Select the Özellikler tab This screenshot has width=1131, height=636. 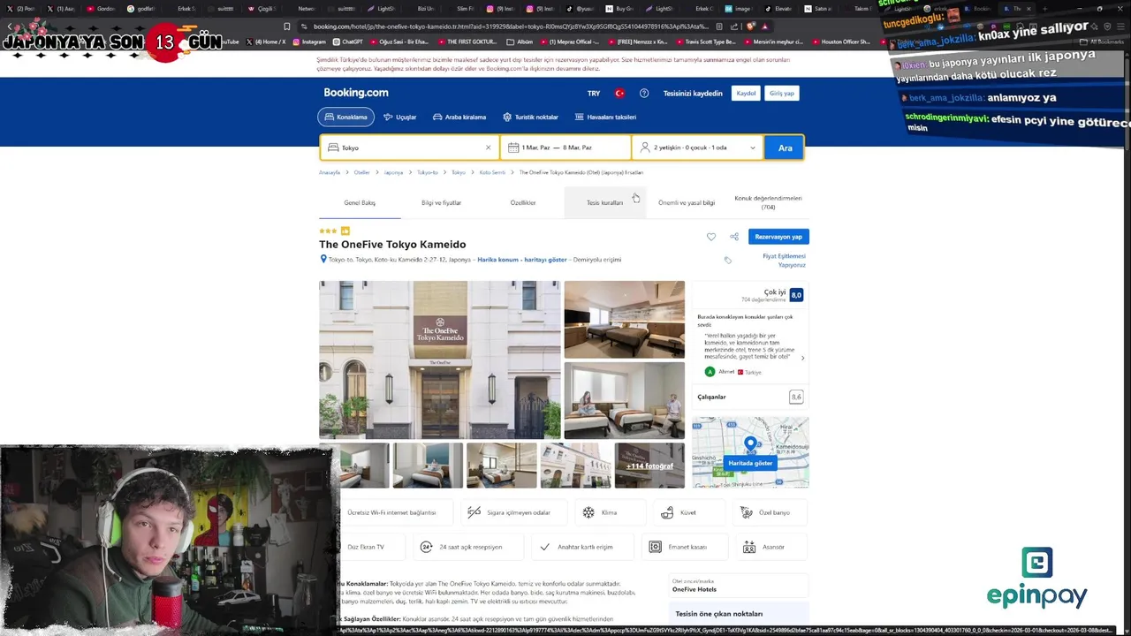pos(523,203)
